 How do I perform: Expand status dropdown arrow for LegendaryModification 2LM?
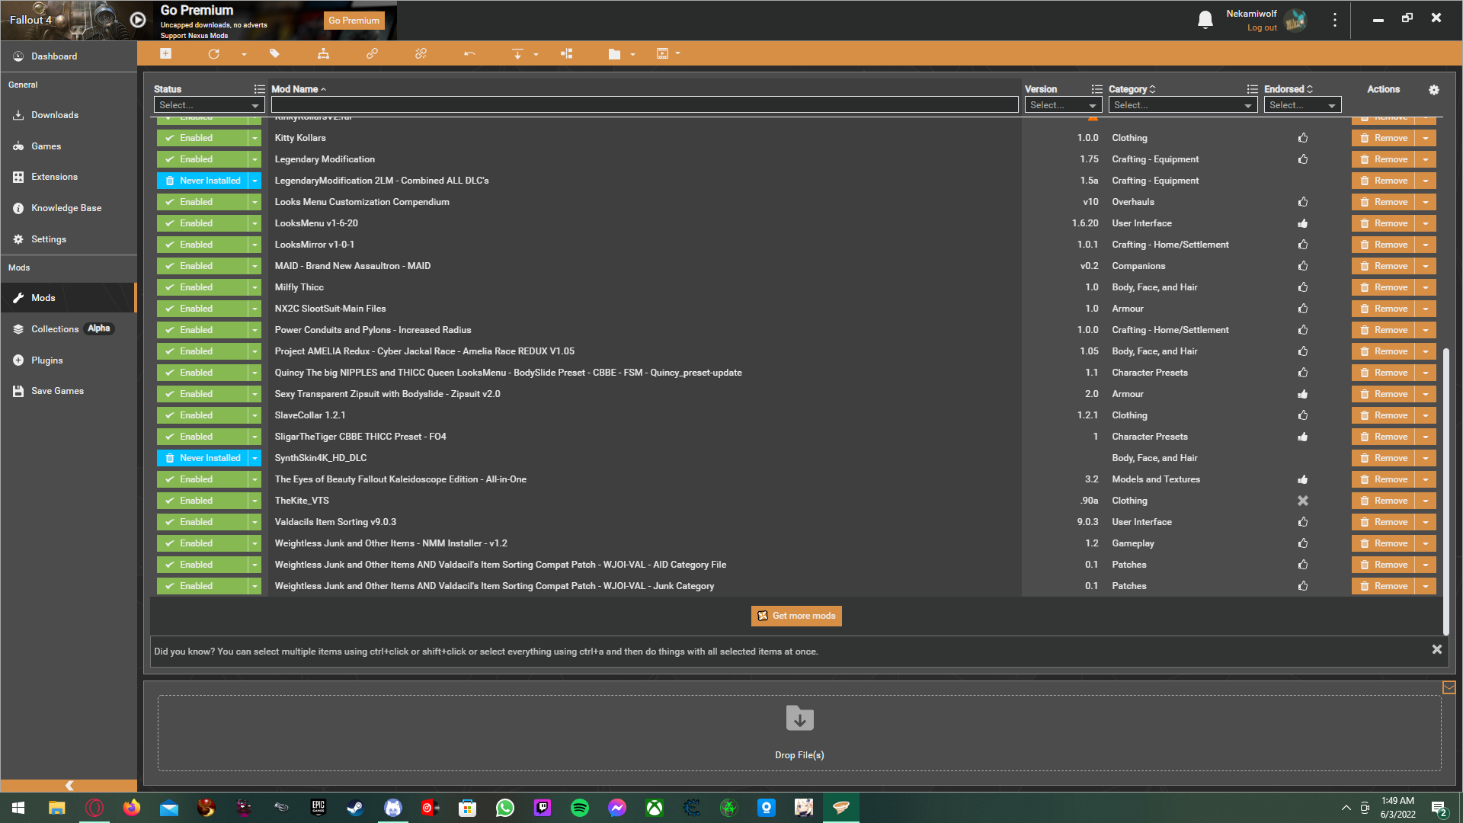(x=255, y=181)
